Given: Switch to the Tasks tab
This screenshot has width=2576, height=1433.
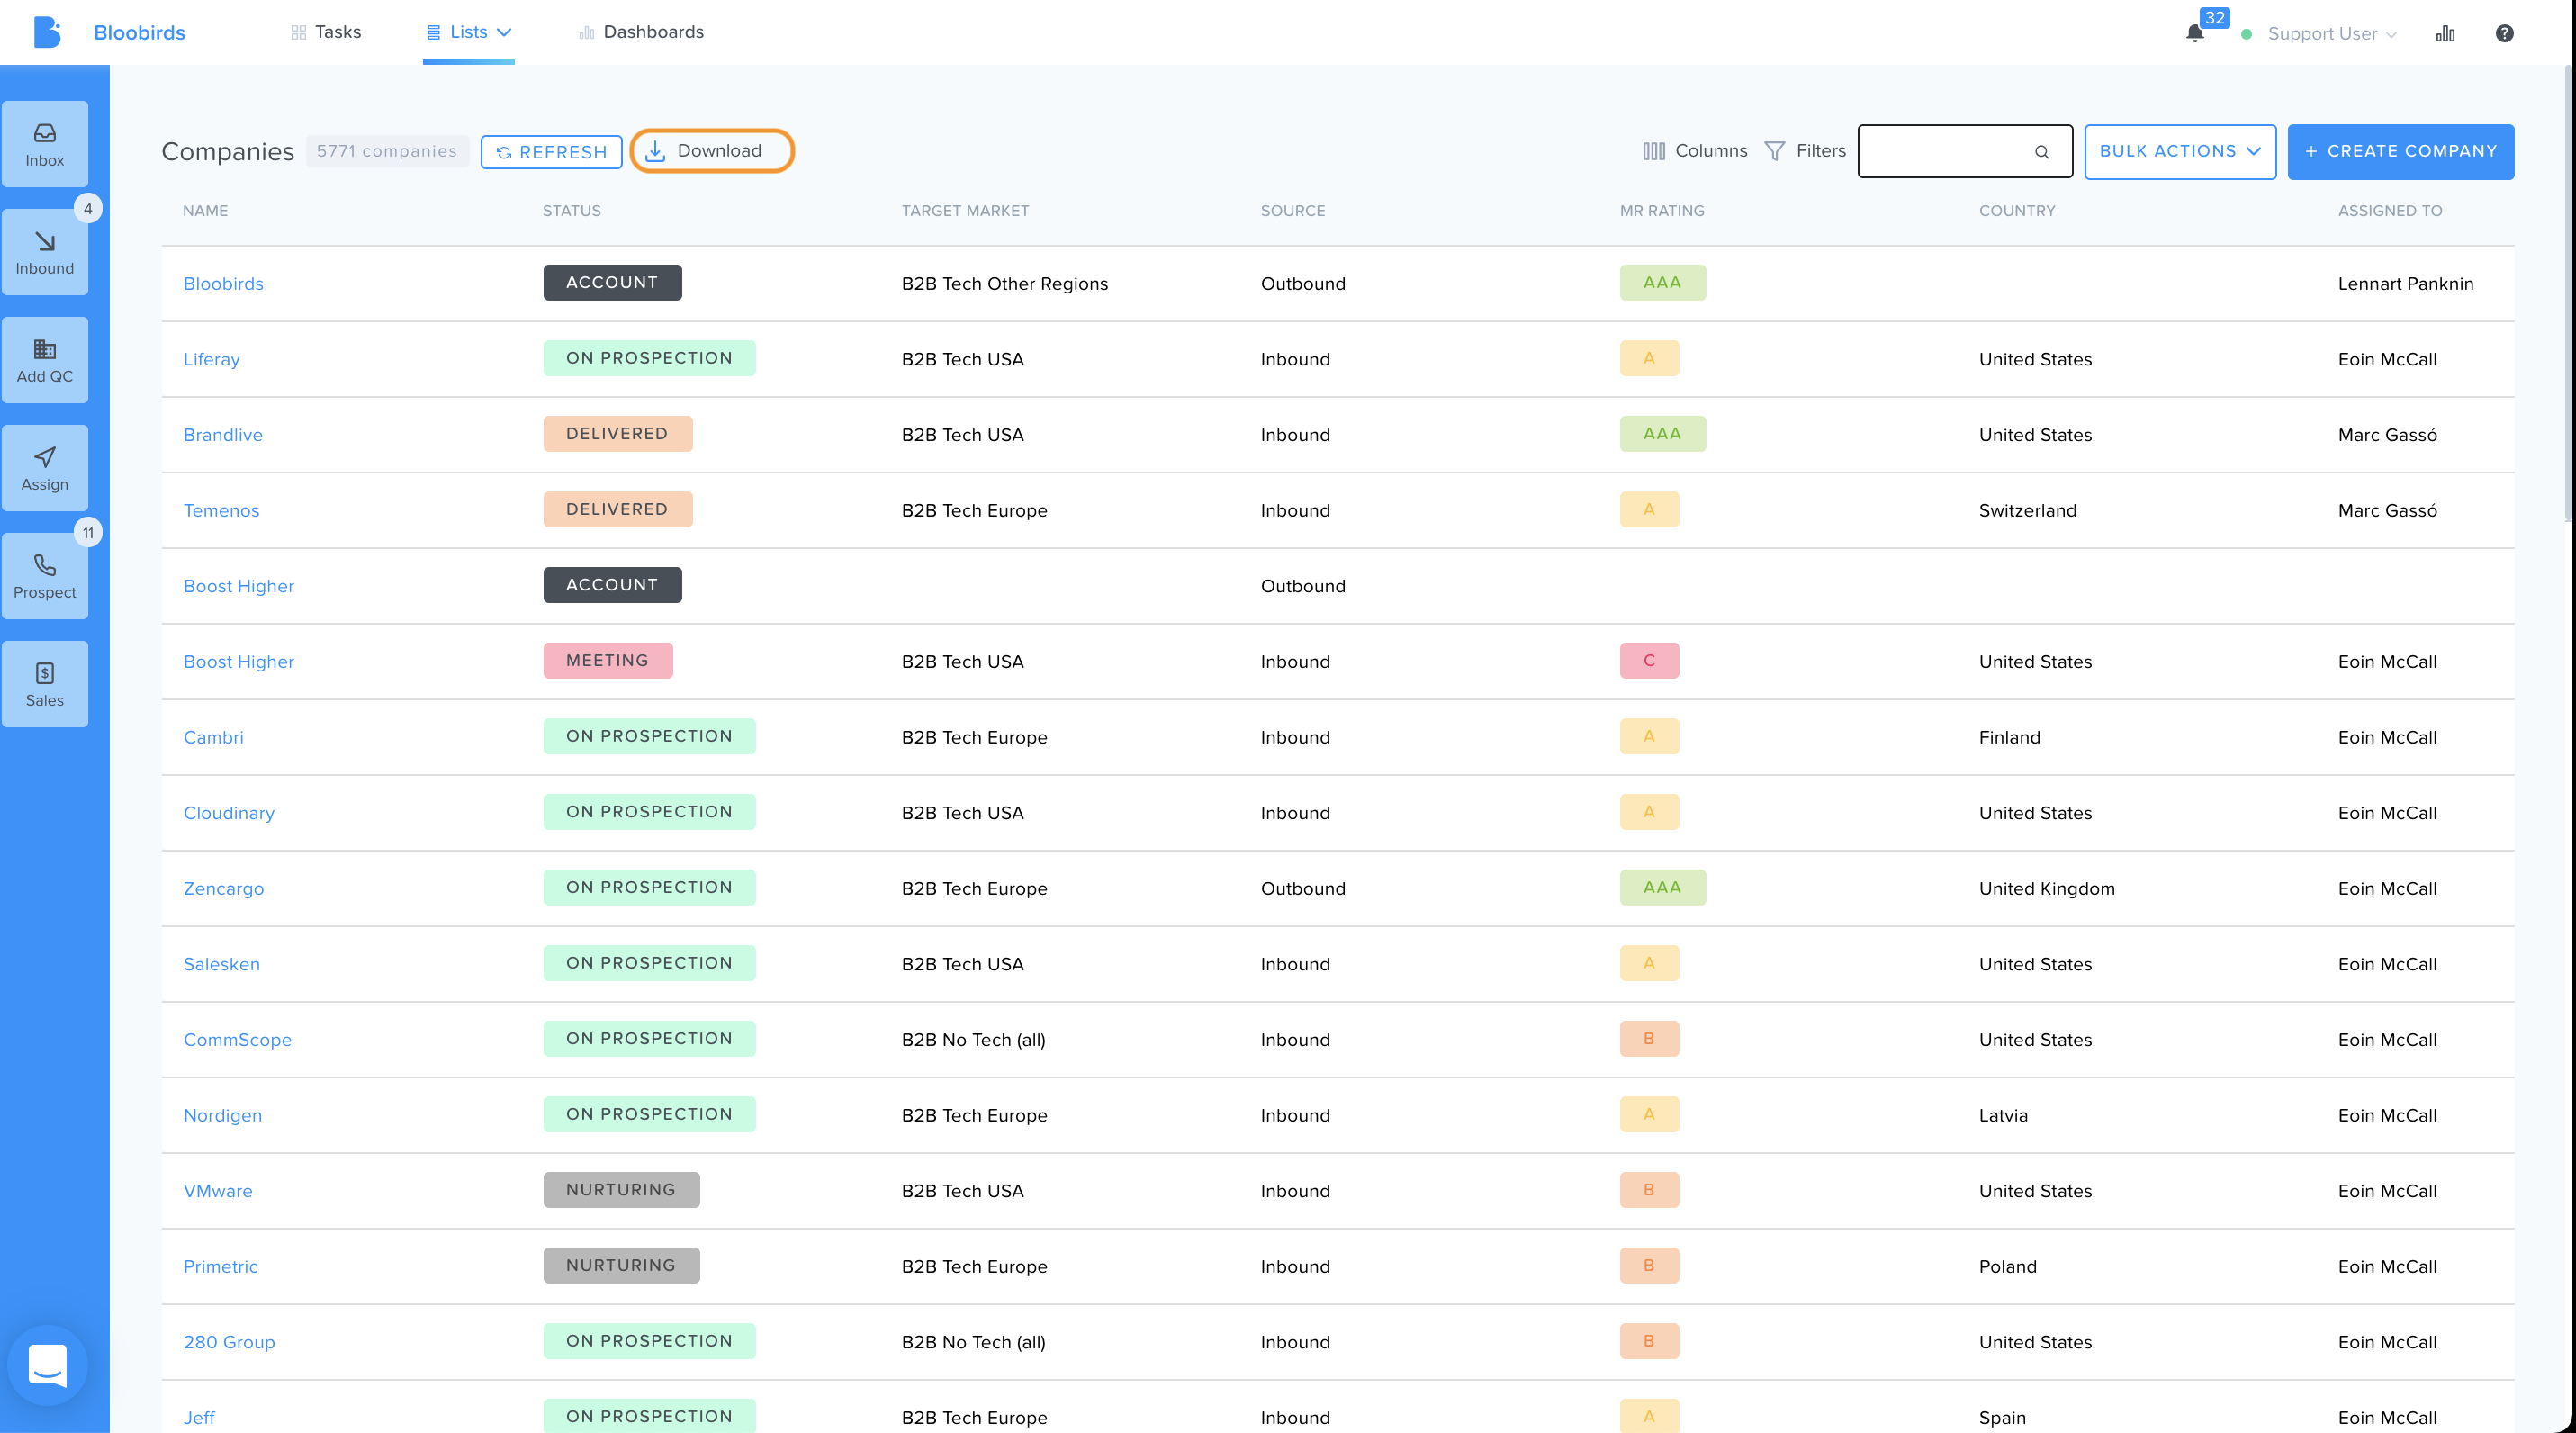Looking at the screenshot, I should [x=326, y=32].
